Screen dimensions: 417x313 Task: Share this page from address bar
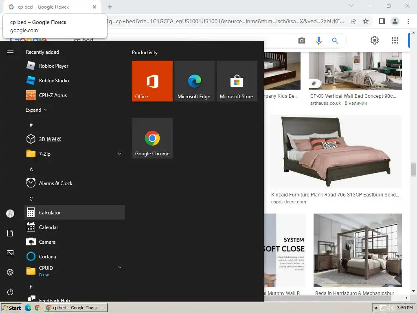pyautogui.click(x=353, y=21)
